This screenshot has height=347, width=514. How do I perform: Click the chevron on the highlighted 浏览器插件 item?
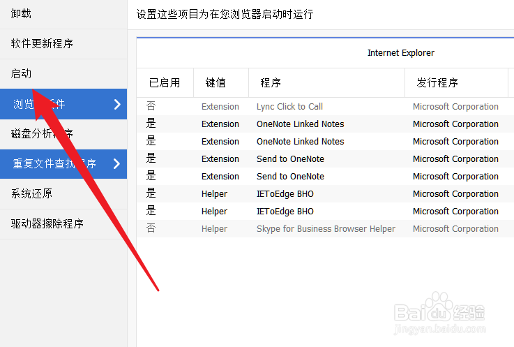point(117,105)
